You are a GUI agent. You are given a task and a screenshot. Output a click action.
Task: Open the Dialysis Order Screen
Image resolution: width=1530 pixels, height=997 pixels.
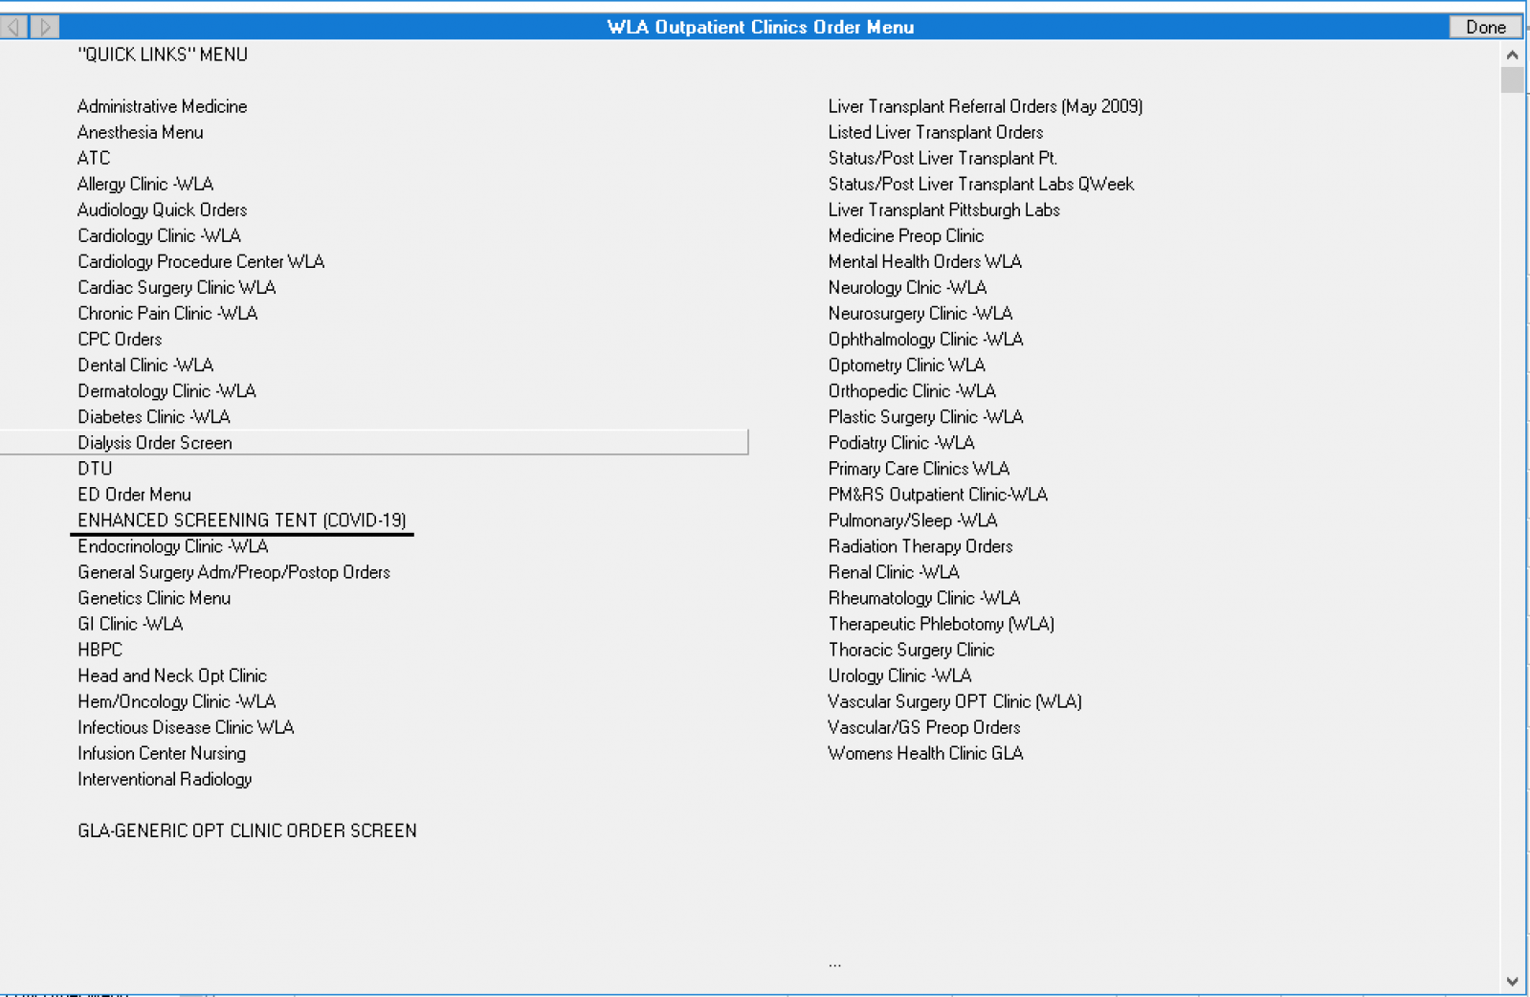point(155,443)
